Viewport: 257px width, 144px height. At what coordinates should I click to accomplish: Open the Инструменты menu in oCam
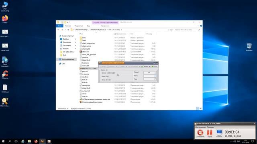tap(200, 127)
